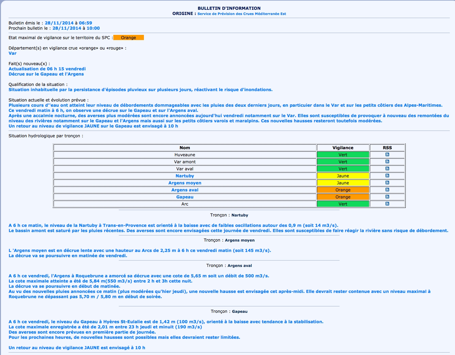Click Service de Prévision des Crues Méditerranée Est

pos(242,14)
